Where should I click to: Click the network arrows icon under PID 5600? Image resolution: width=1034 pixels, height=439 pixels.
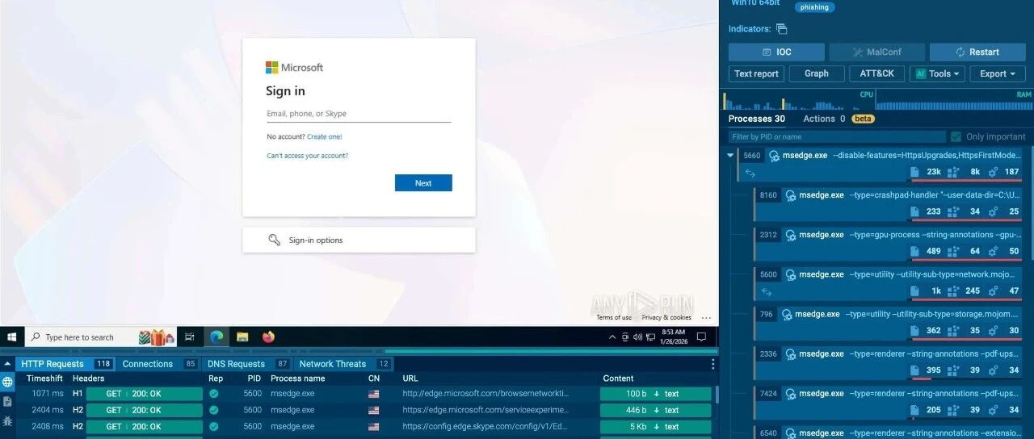click(767, 291)
